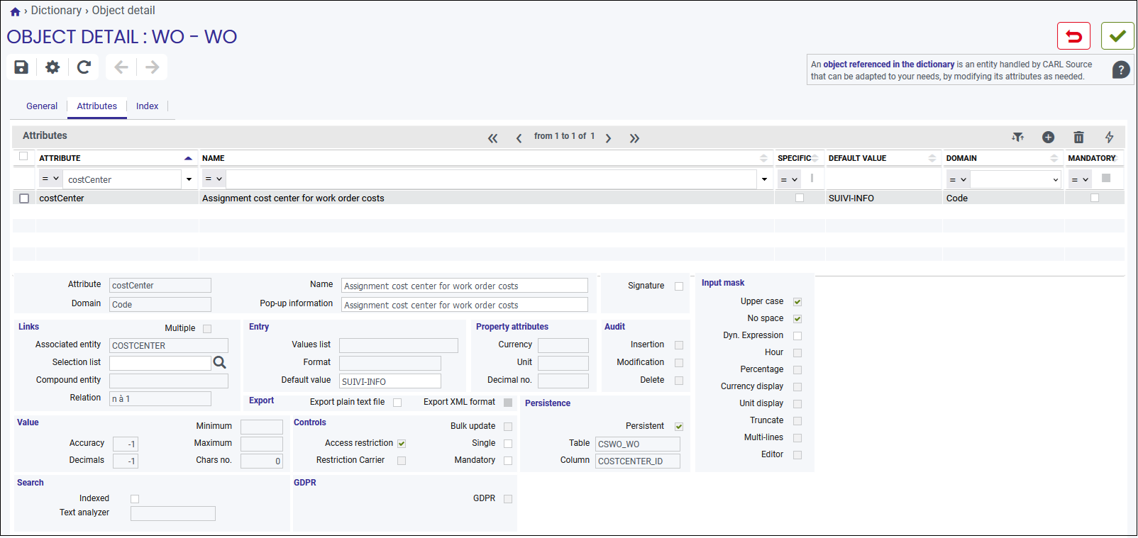Click the Dictionary breadcrumb link
The image size is (1138, 538).
tap(56, 10)
